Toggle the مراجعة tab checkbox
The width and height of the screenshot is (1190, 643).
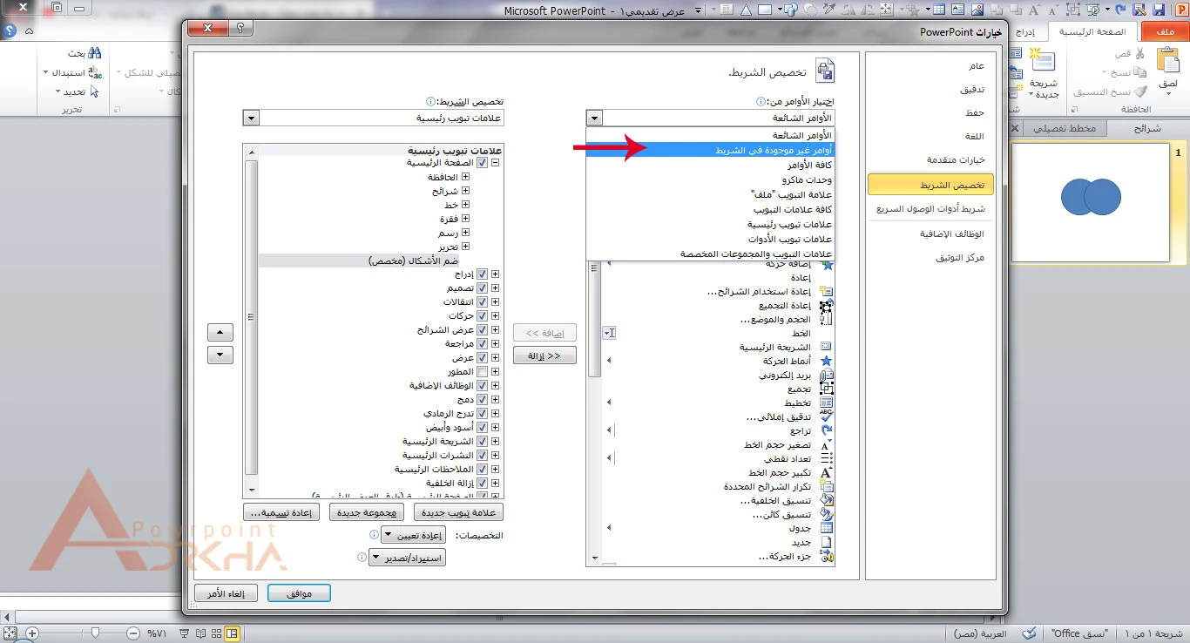[482, 344]
